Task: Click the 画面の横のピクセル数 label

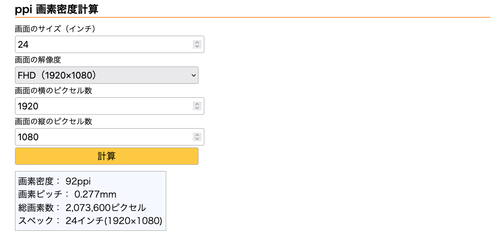Action: tap(54, 91)
